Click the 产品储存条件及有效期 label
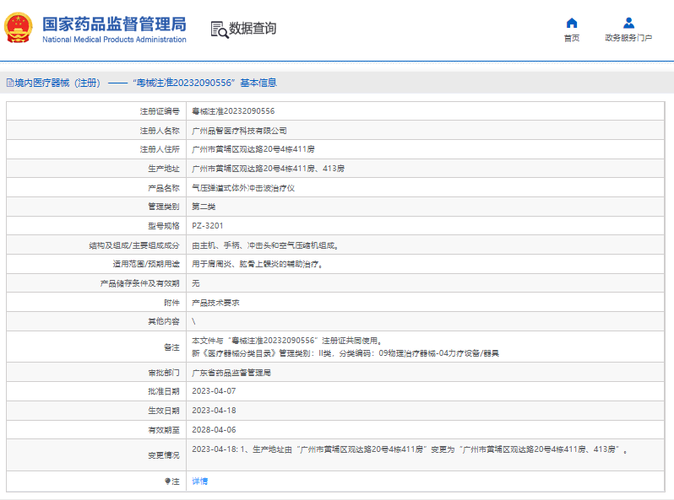Screen dimensions: 674x500 tap(139, 283)
